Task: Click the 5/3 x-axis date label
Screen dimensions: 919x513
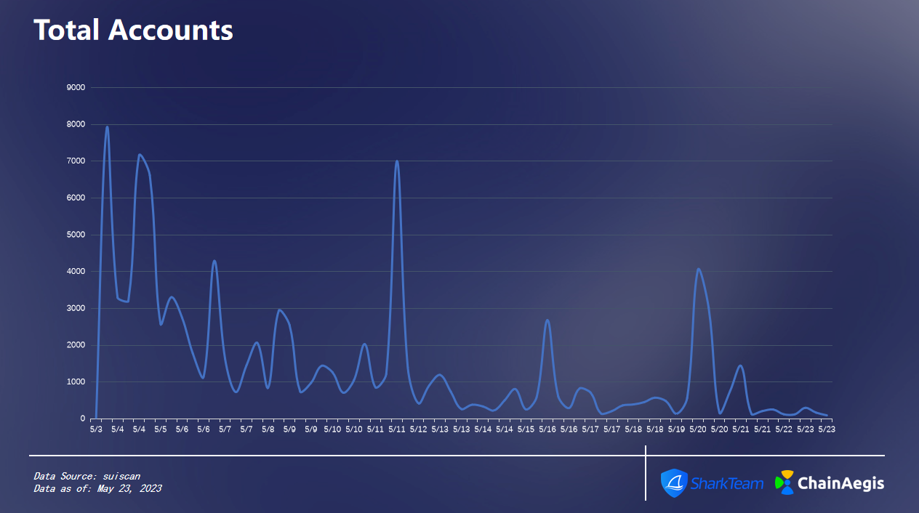Action: tap(96, 429)
